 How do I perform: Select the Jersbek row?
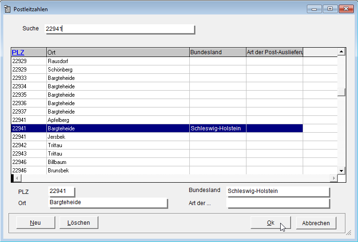coord(174,137)
